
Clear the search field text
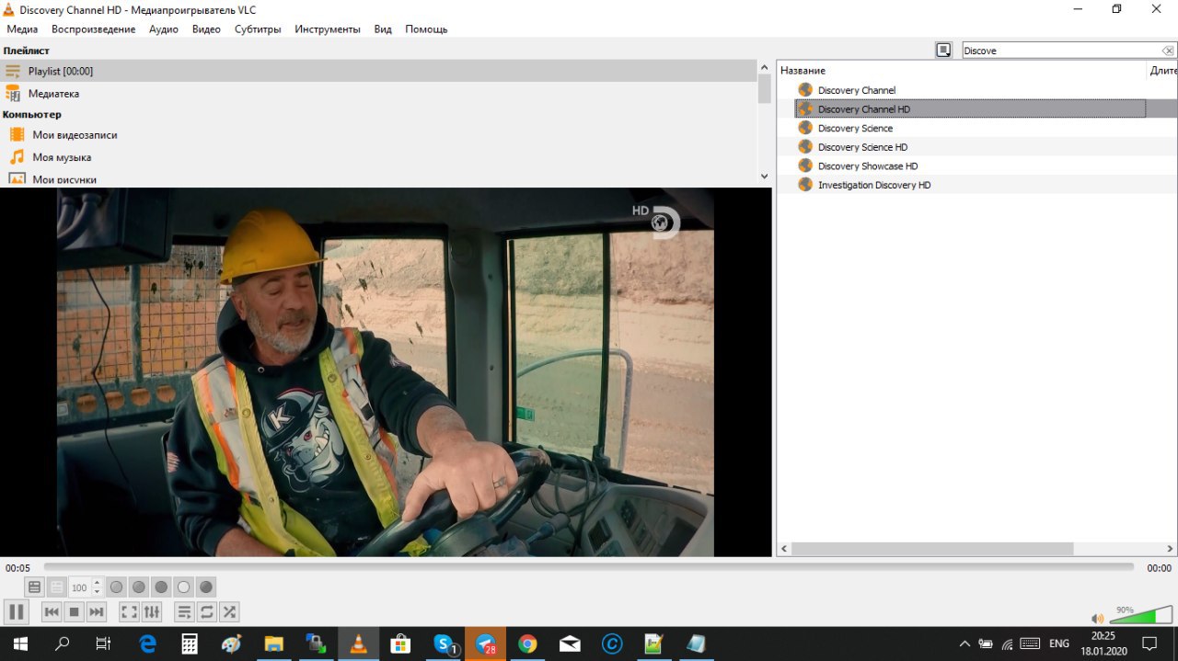pyautogui.click(x=1168, y=51)
